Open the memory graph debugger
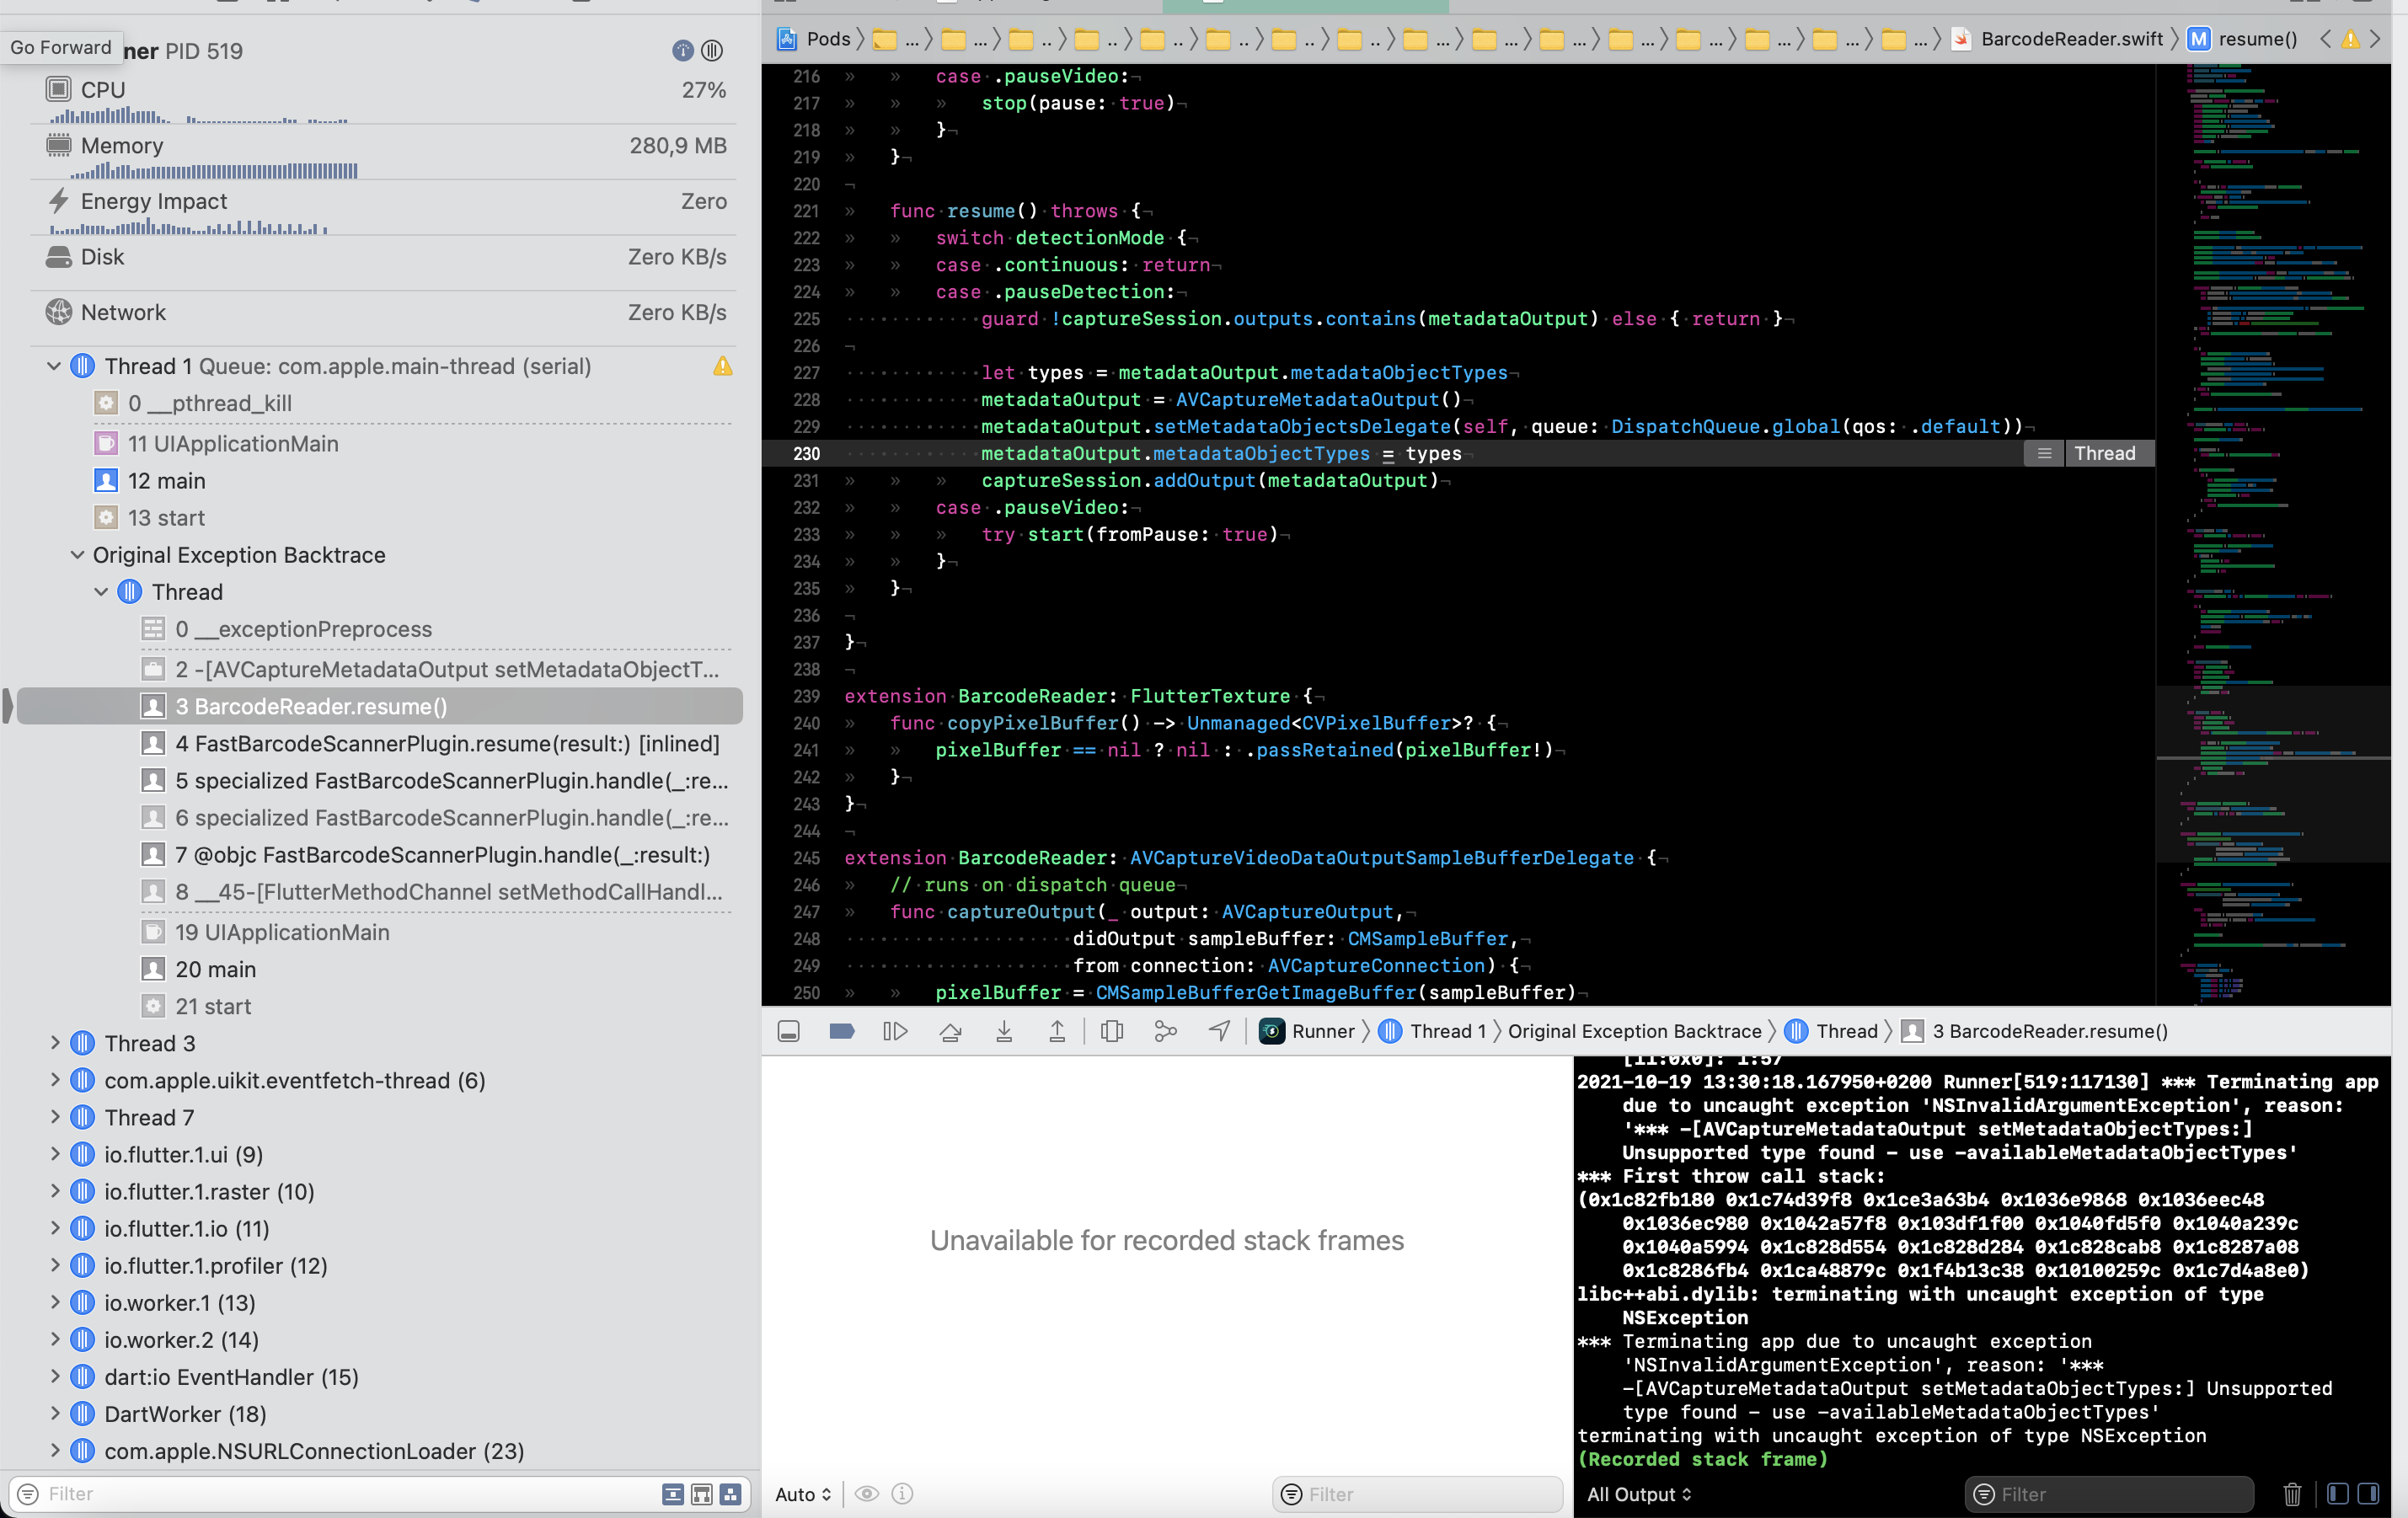 [x=1164, y=1031]
